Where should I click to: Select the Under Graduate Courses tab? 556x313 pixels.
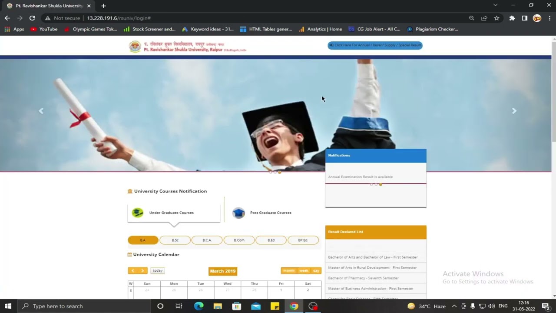(174, 213)
